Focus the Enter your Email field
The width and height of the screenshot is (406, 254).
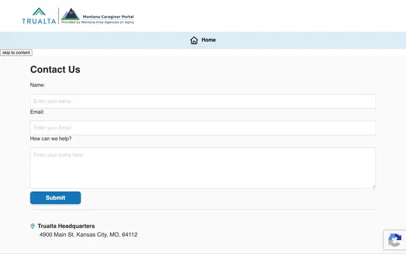pyautogui.click(x=203, y=128)
